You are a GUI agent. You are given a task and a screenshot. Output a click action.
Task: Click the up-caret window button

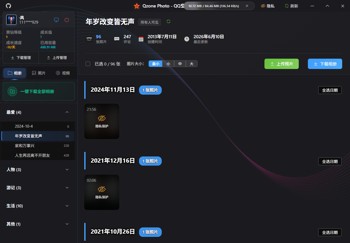point(327,6)
